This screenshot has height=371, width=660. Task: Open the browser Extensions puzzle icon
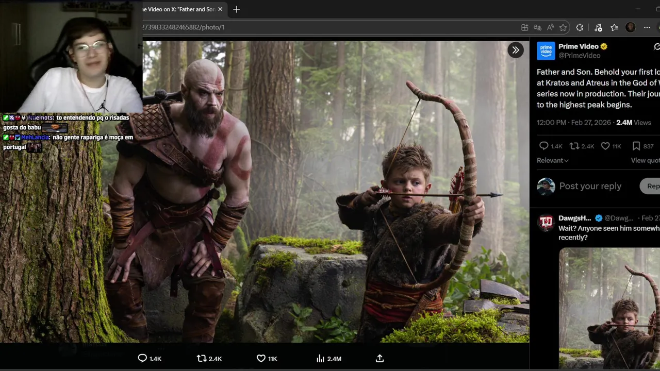click(x=580, y=27)
